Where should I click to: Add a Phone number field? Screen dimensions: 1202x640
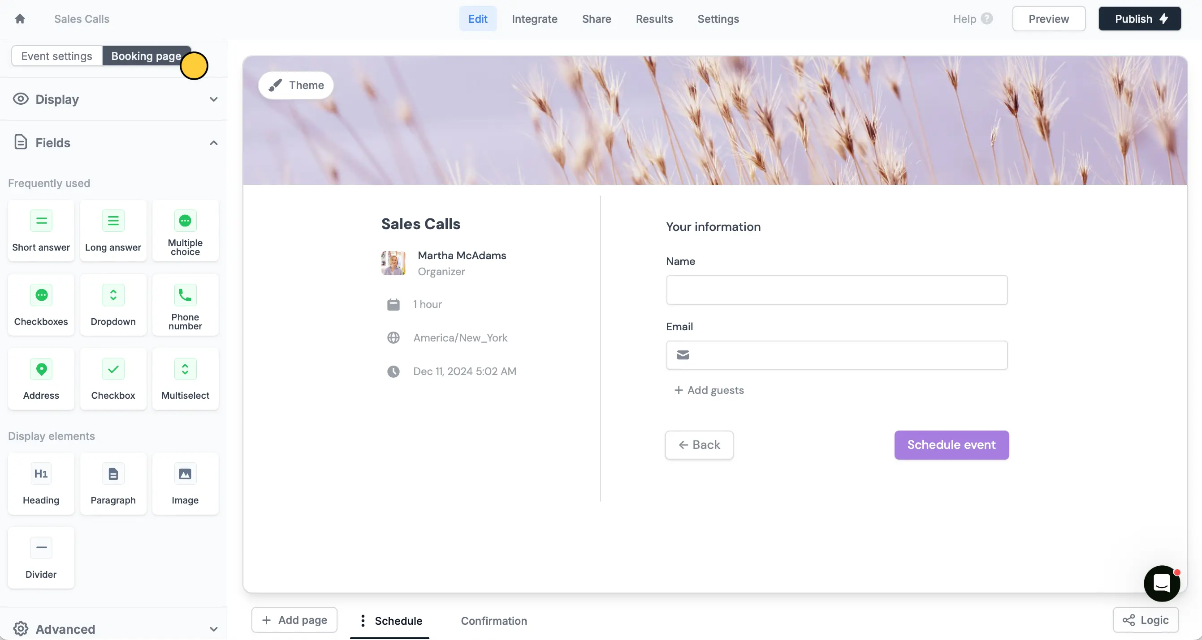pyautogui.click(x=185, y=305)
